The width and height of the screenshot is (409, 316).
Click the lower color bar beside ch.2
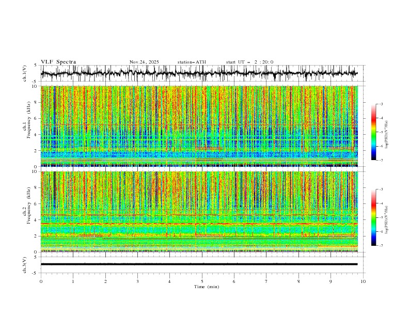click(x=374, y=217)
